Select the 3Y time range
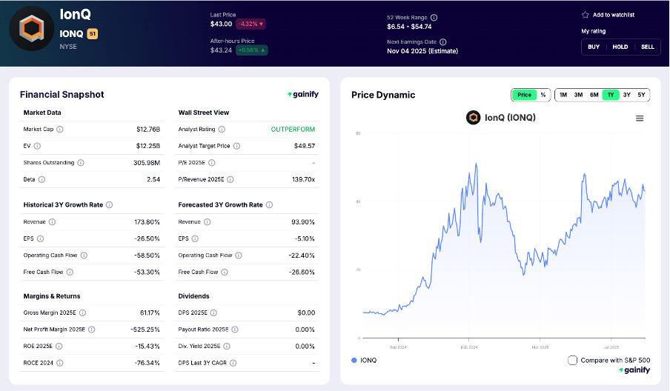 point(627,95)
